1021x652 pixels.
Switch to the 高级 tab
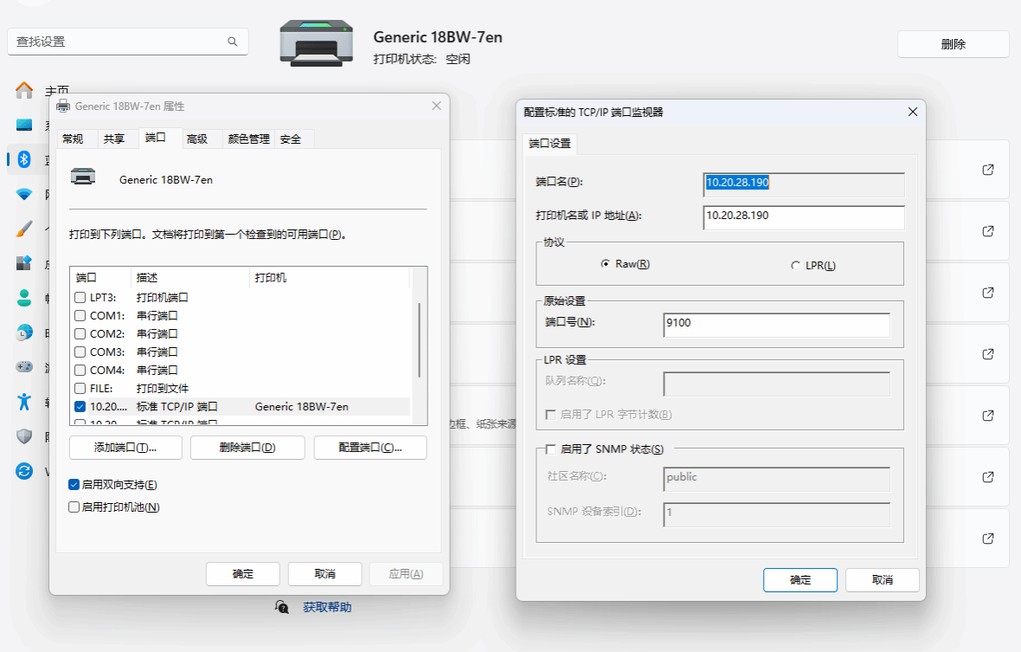[x=197, y=139]
